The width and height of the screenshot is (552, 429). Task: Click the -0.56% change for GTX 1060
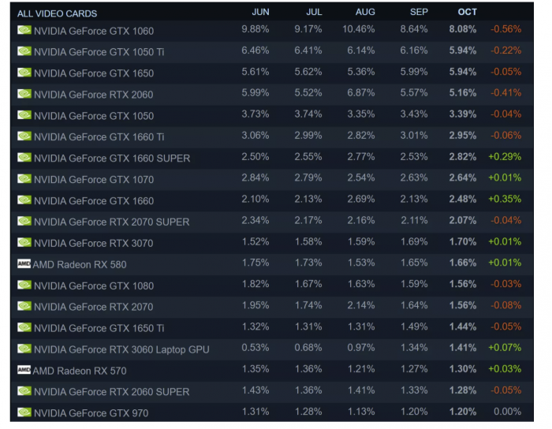coord(505,31)
